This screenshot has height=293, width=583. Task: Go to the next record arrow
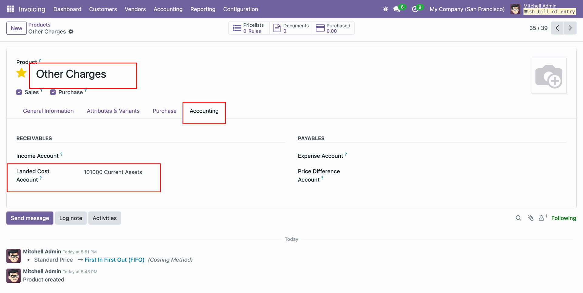click(x=570, y=28)
